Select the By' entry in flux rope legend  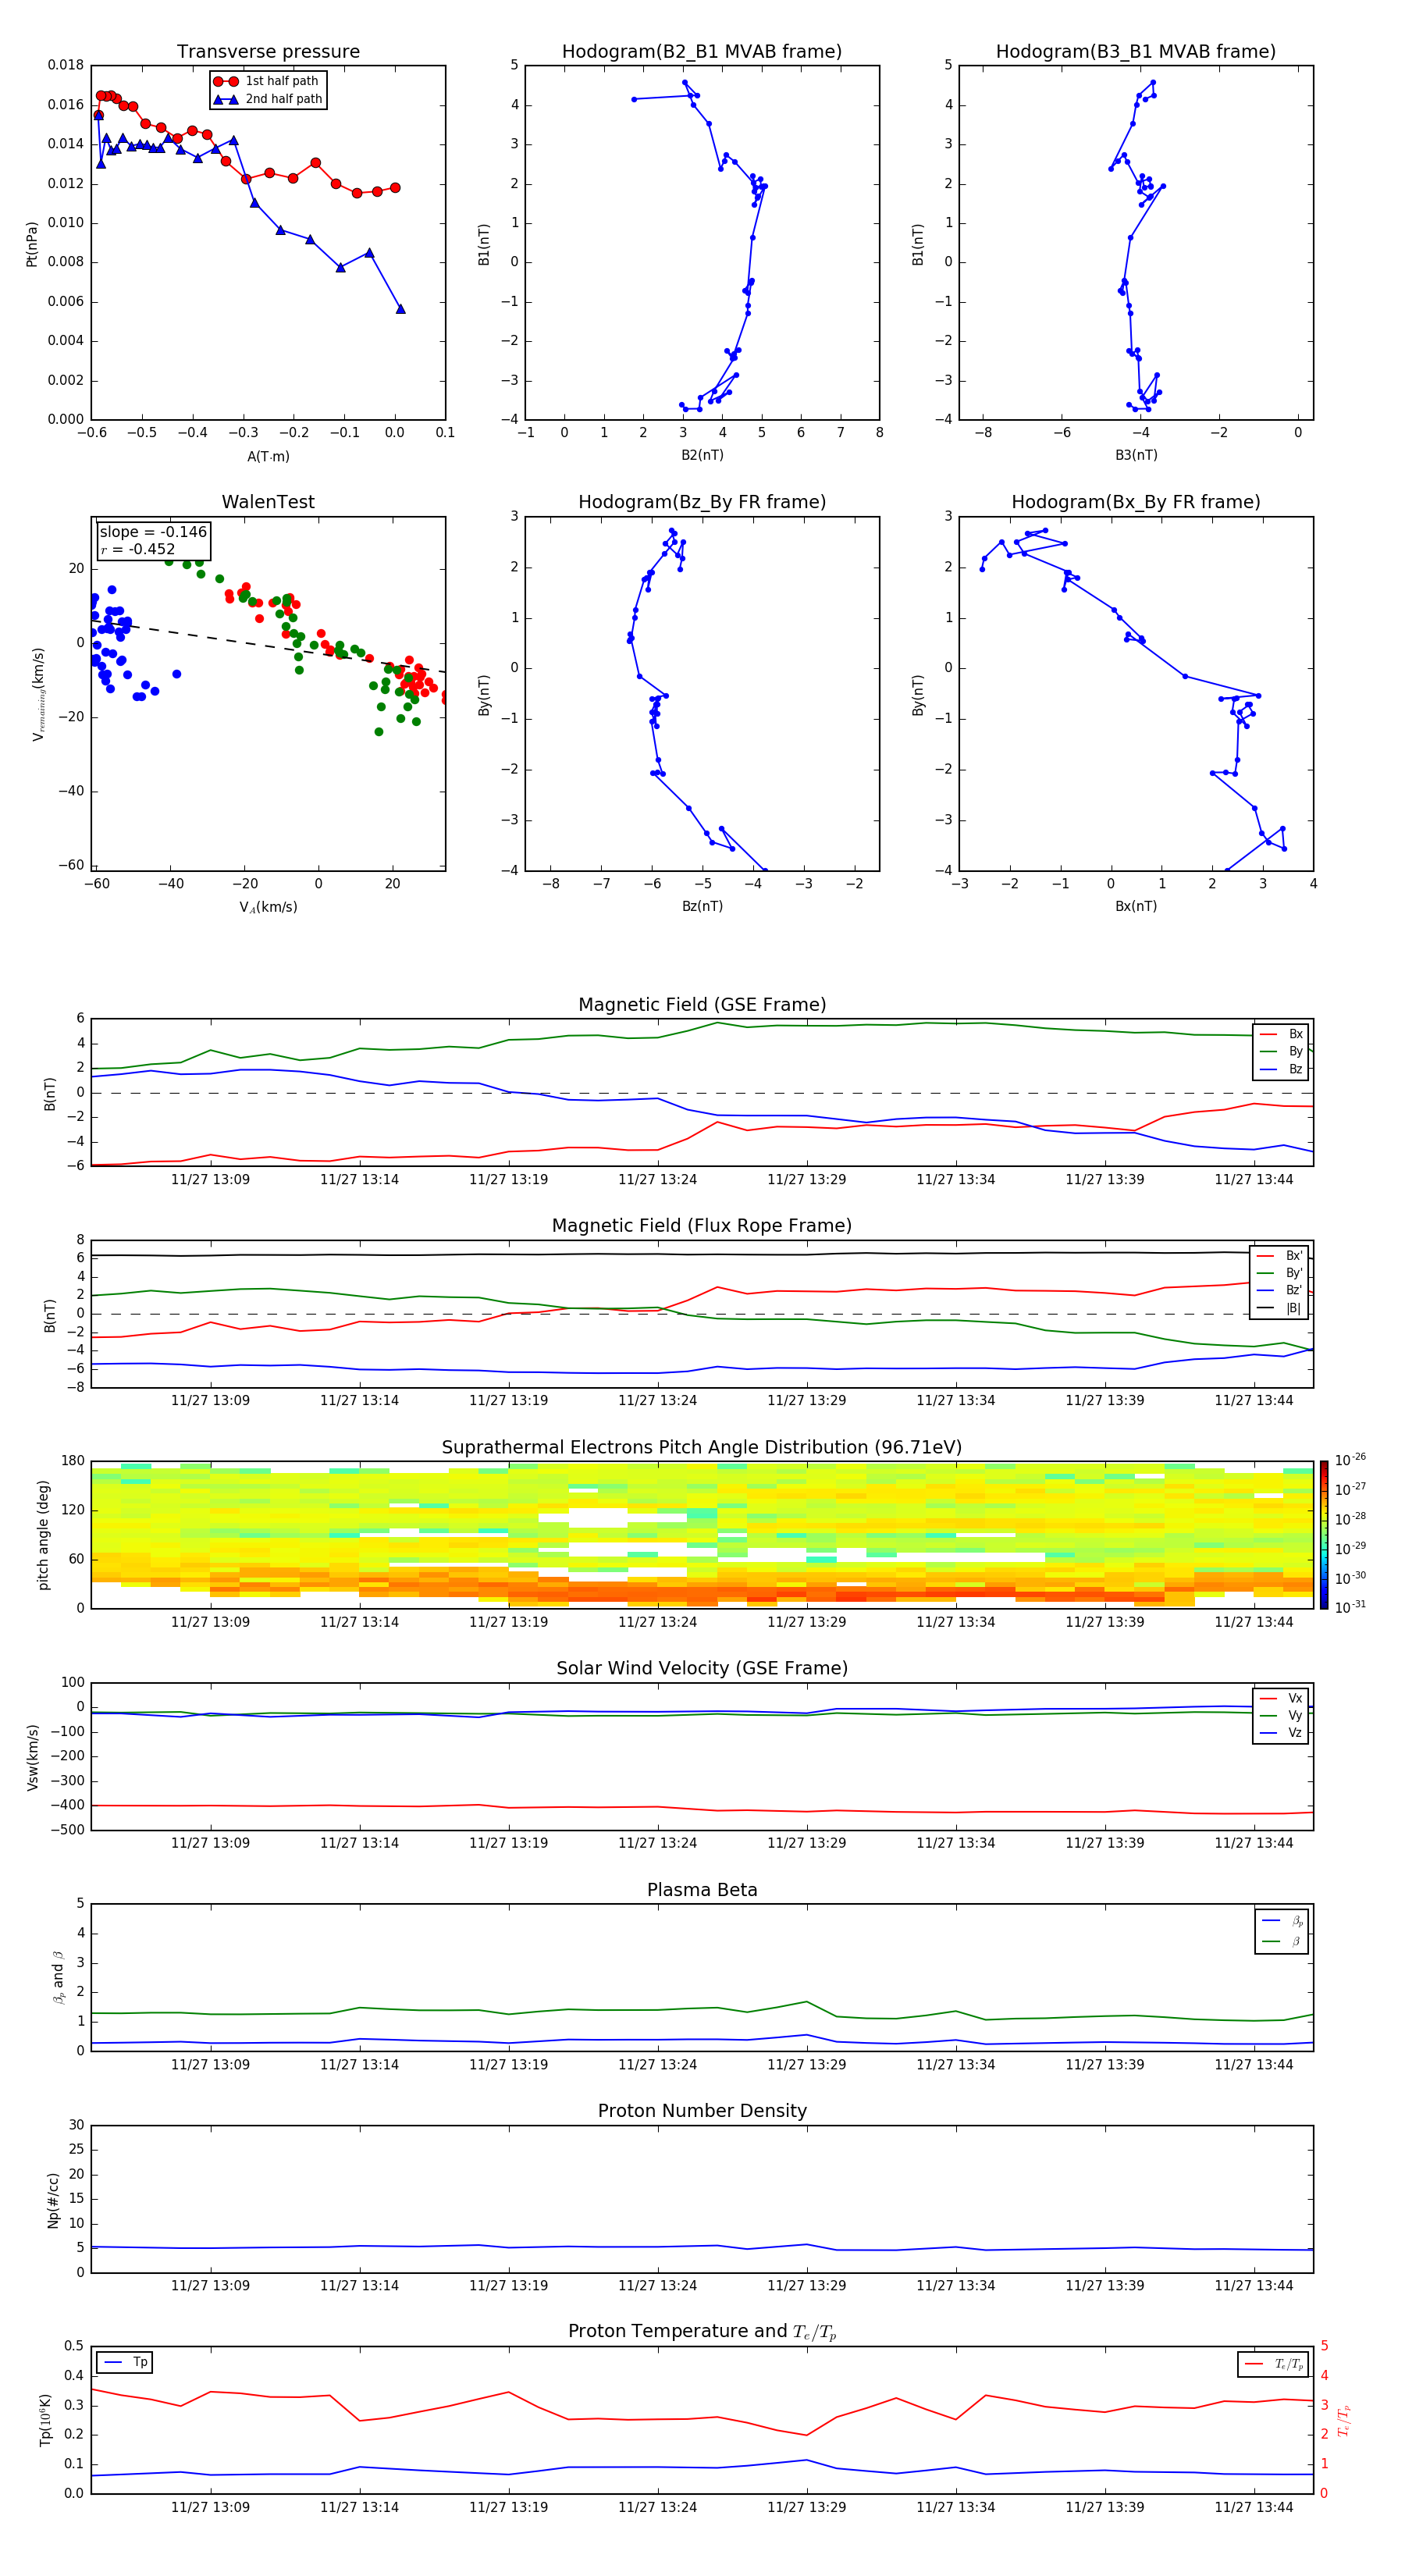1280,1273
